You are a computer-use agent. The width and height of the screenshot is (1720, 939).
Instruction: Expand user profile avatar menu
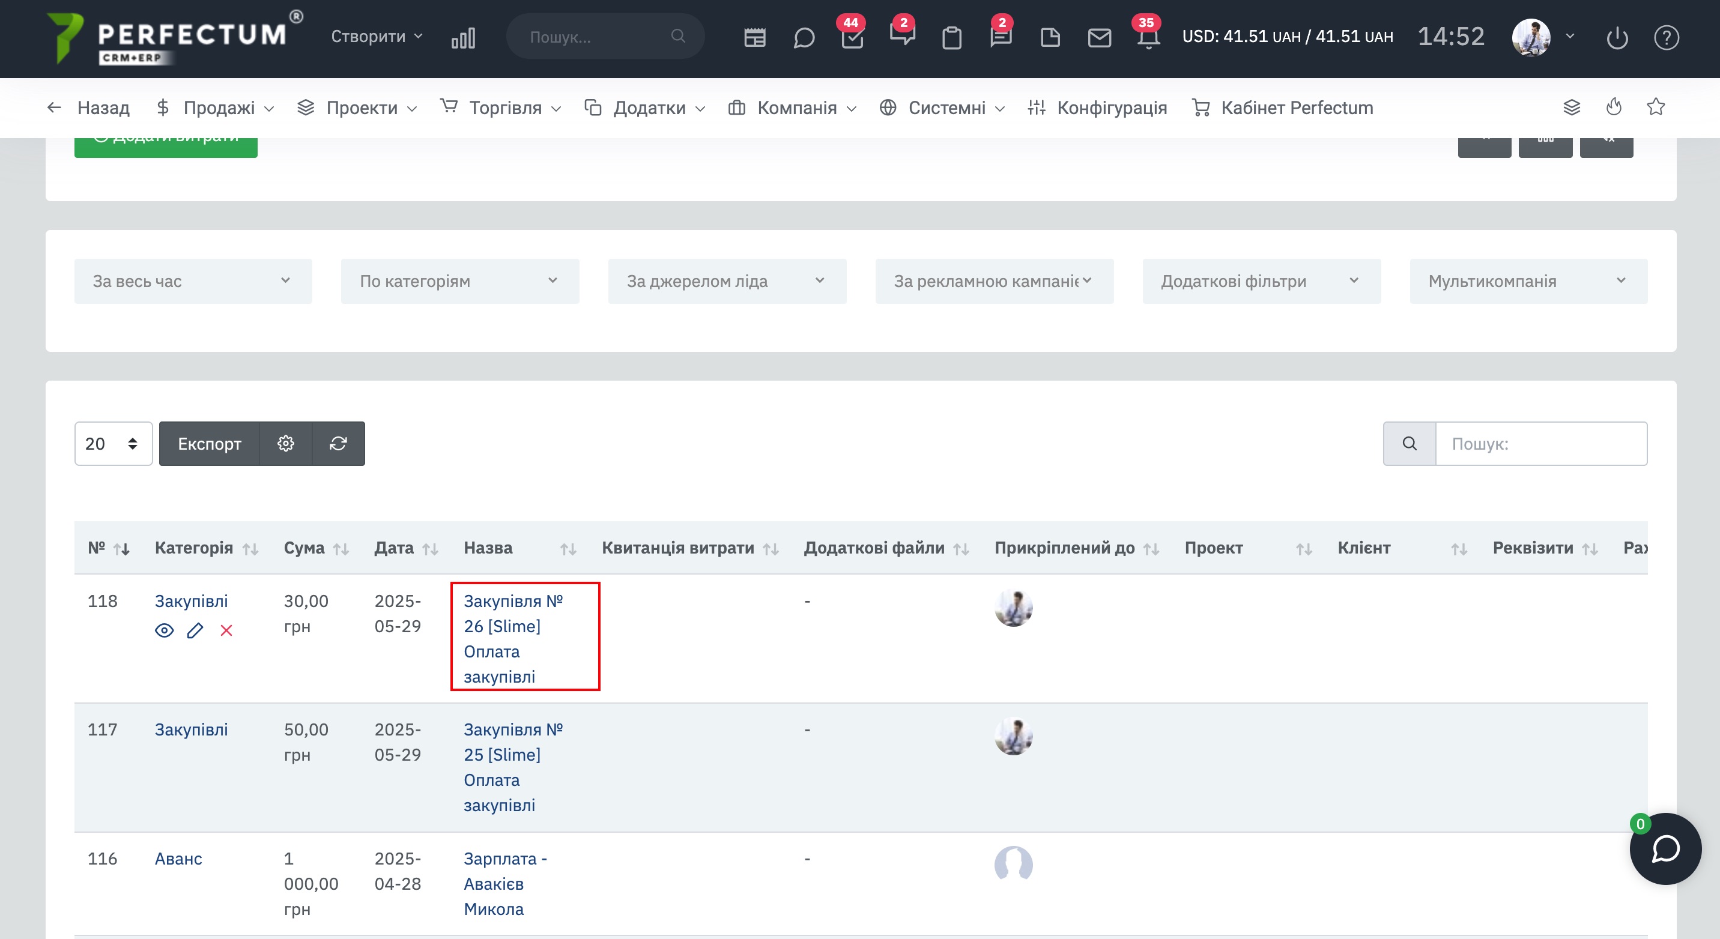pyautogui.click(x=1543, y=37)
